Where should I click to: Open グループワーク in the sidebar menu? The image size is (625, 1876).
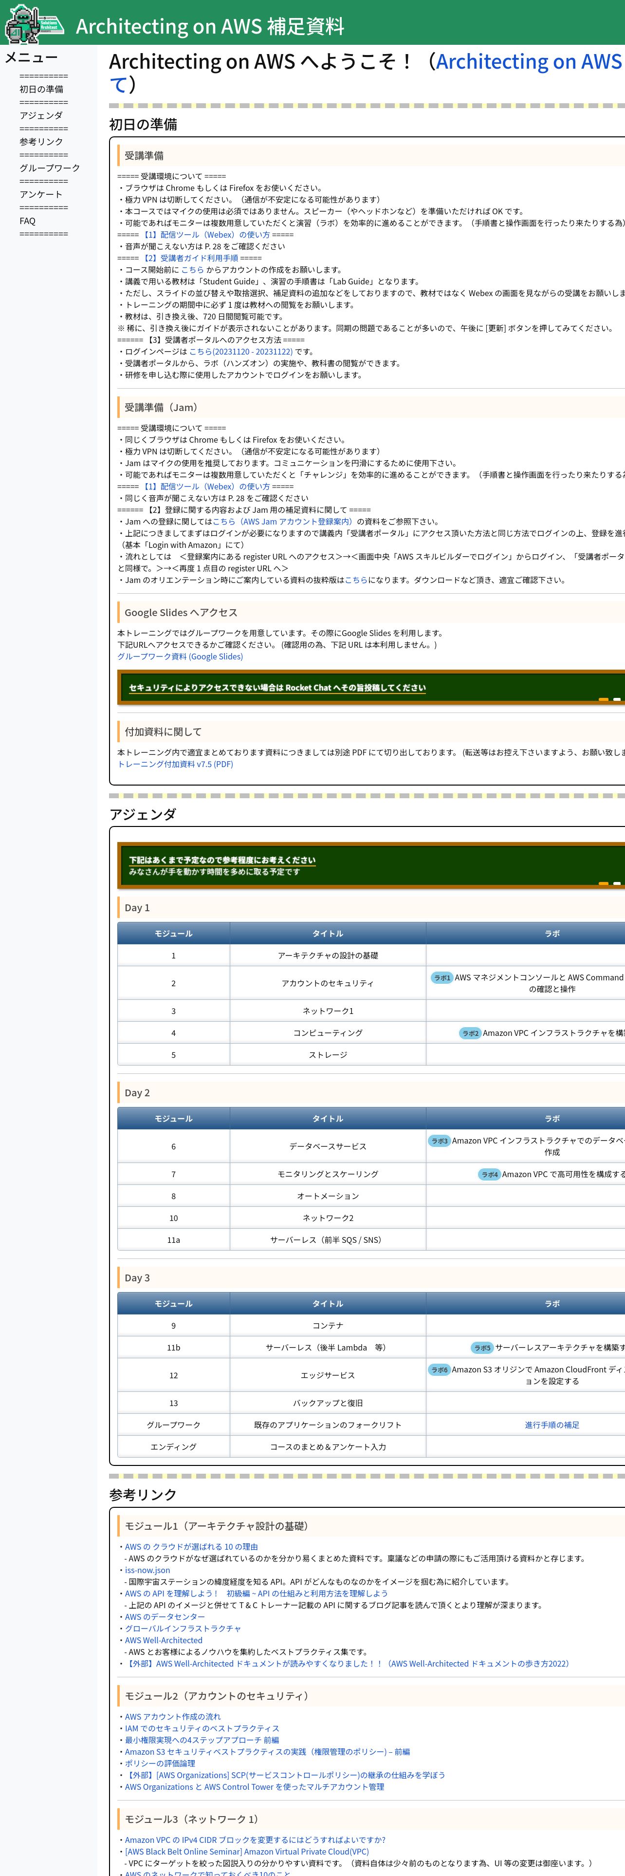(x=50, y=168)
